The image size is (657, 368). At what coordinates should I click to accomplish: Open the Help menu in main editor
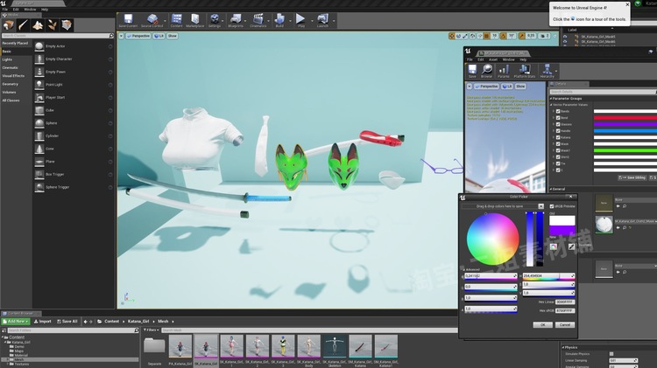tap(45, 10)
